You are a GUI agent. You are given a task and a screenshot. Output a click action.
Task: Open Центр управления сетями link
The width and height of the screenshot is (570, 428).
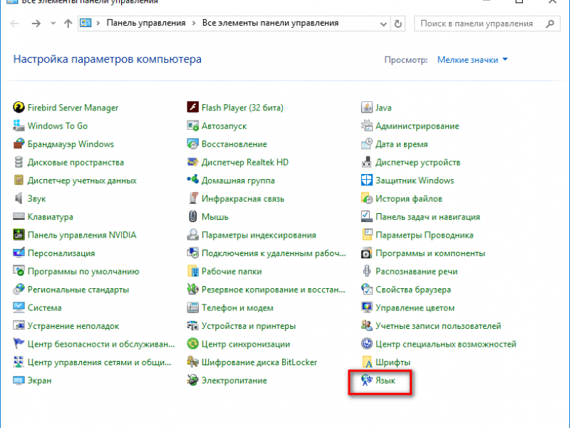click(x=99, y=362)
